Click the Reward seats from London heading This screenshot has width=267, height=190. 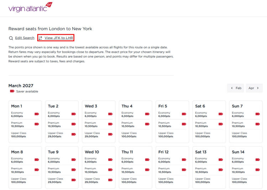pyautogui.click(x=50, y=28)
